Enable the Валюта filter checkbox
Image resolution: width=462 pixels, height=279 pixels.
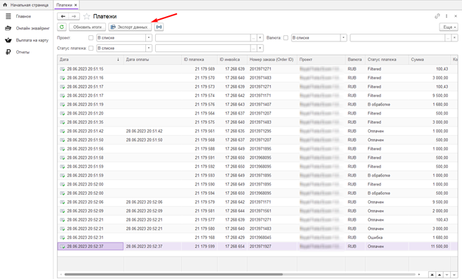(286, 38)
